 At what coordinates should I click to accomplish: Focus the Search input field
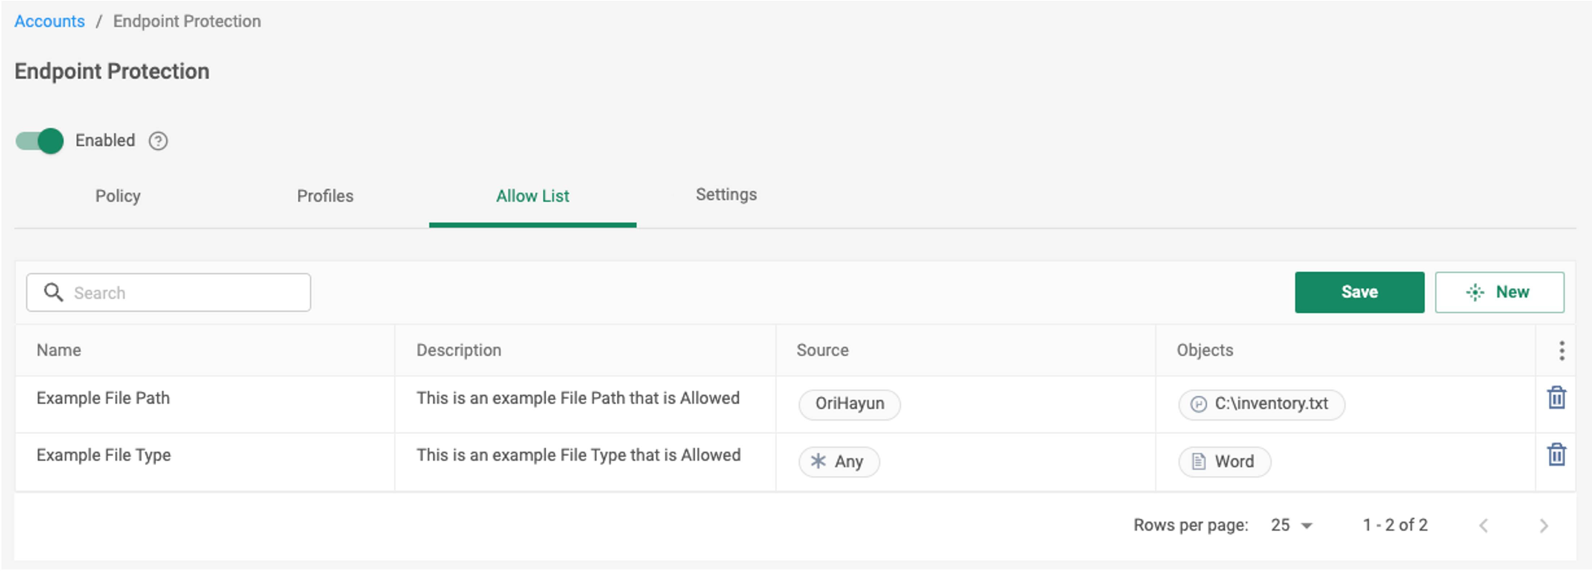click(168, 293)
